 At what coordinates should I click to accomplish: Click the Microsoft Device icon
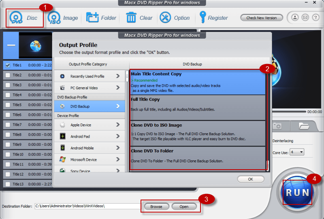(x=62, y=159)
